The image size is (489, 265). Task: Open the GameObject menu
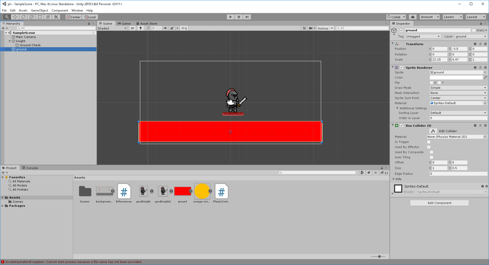tap(40, 11)
